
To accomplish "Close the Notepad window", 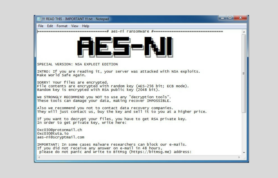I will (240, 18).
